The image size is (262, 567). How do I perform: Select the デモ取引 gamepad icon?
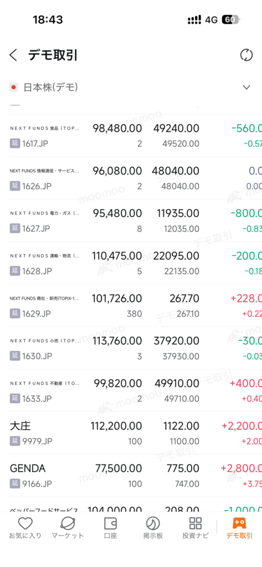(x=239, y=523)
